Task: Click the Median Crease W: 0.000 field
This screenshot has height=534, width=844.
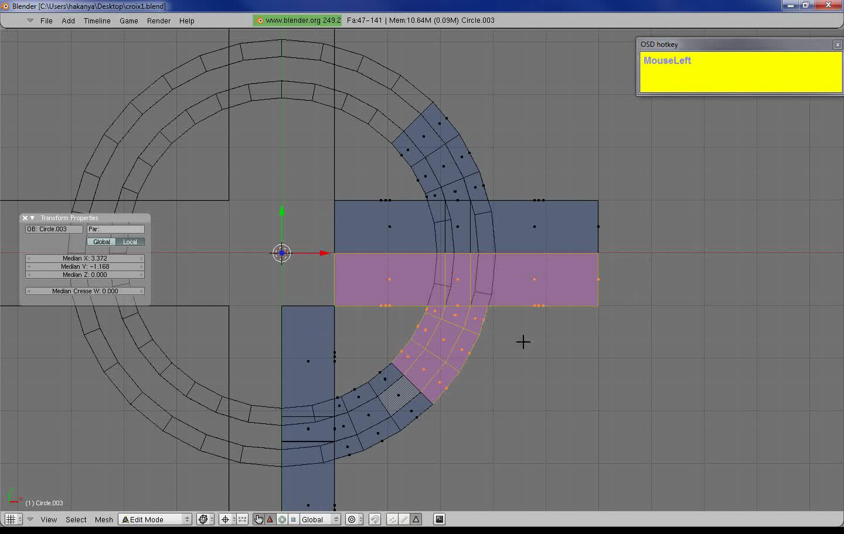Action: coord(85,291)
